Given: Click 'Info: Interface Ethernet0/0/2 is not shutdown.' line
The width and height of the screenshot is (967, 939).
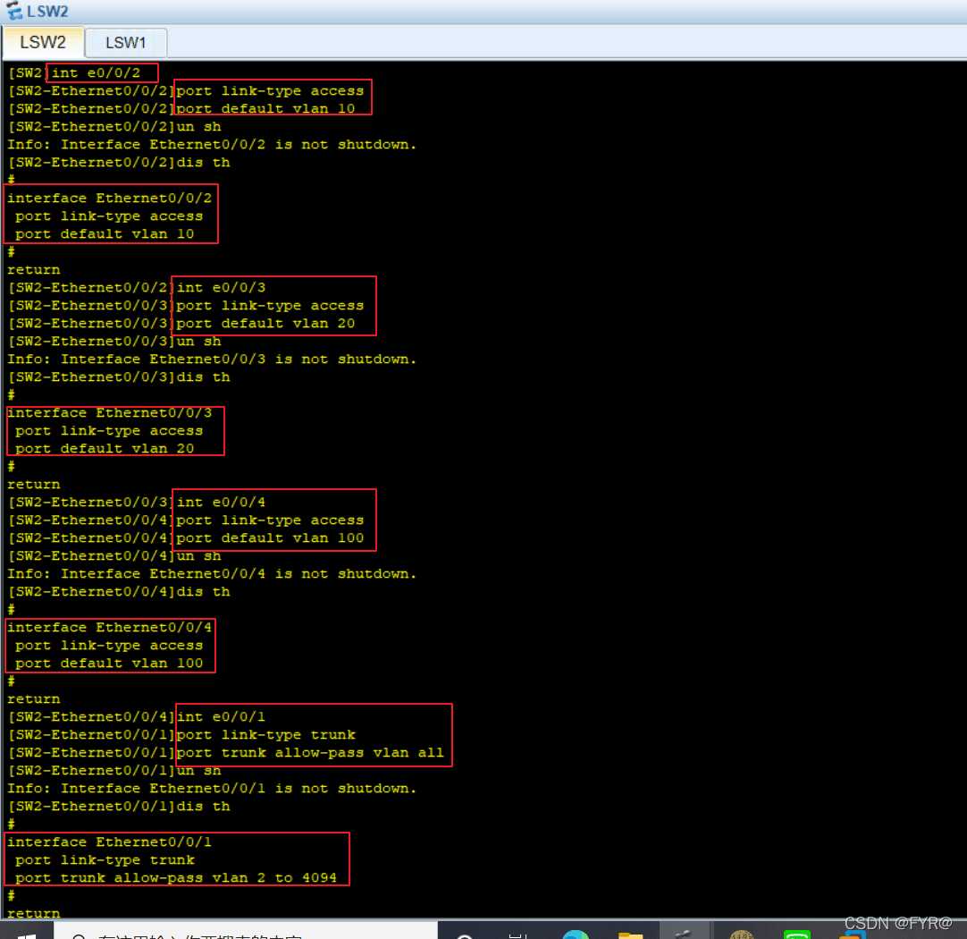Looking at the screenshot, I should pyautogui.click(x=212, y=144).
